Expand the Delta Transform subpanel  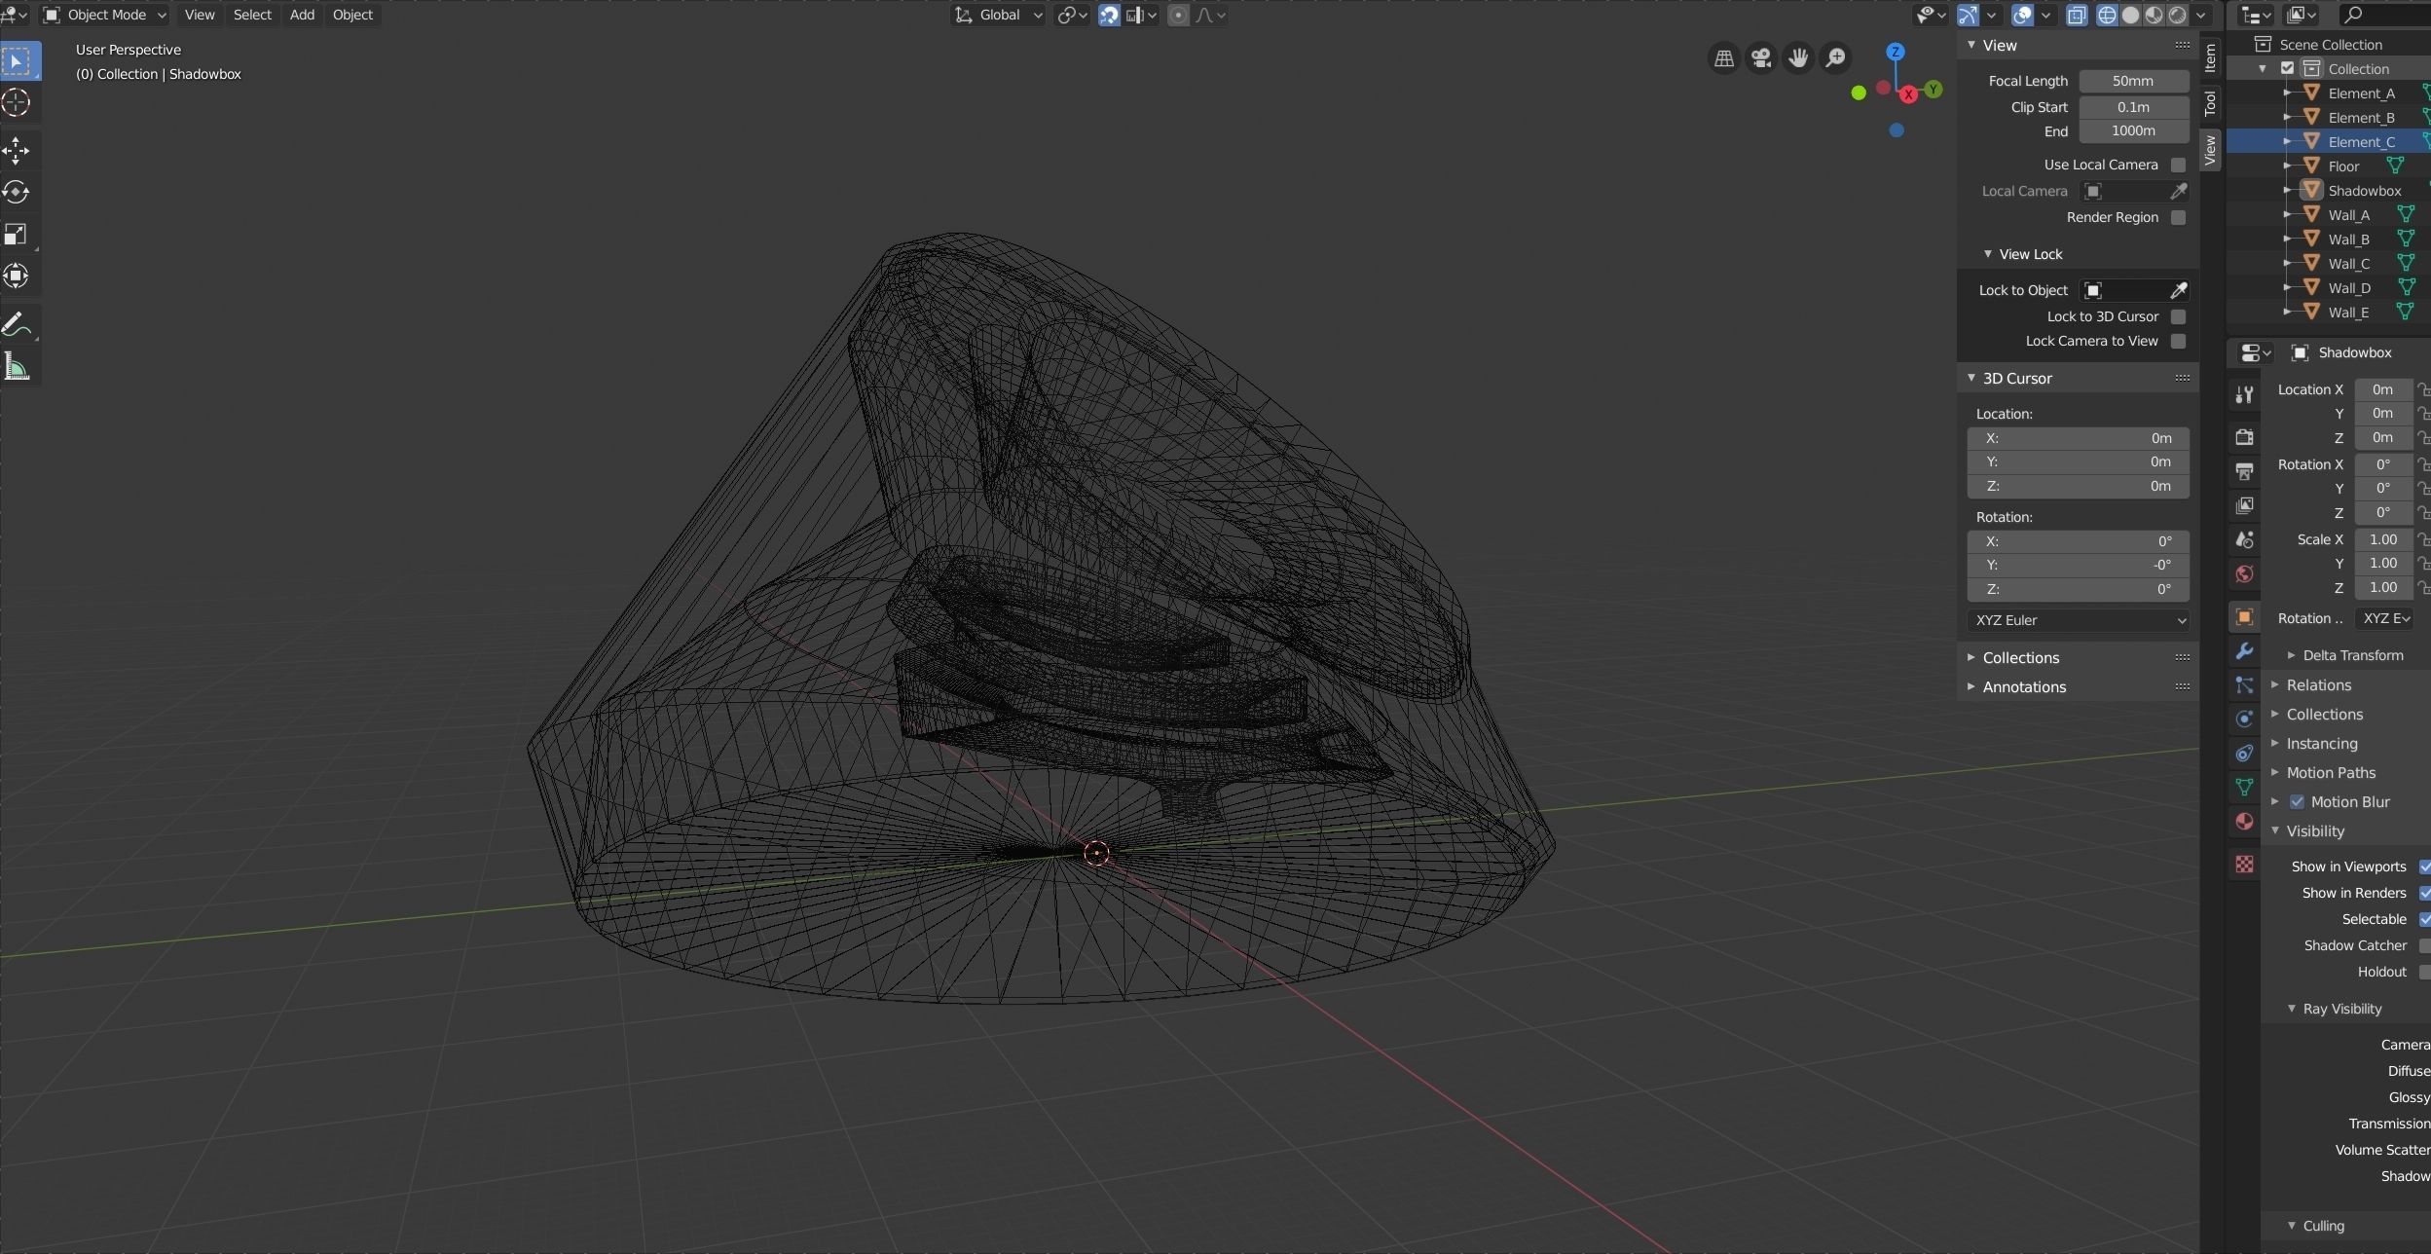(2351, 655)
